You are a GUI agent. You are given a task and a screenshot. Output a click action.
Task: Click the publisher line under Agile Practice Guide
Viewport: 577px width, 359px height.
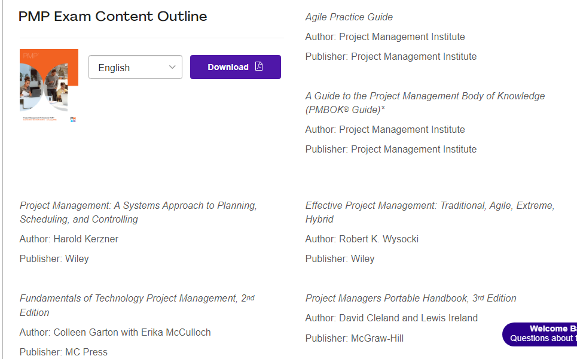[390, 56]
